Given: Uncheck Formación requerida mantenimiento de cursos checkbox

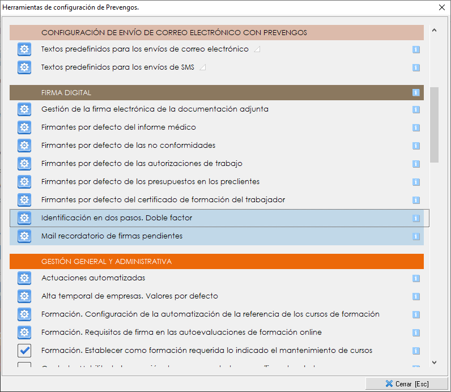Looking at the screenshot, I should click(24, 351).
